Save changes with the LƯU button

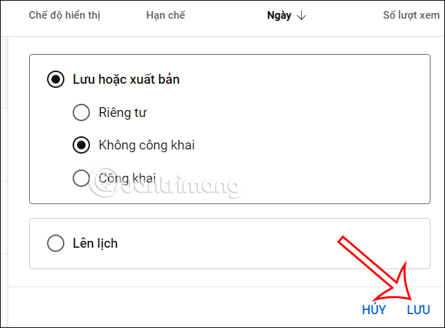pyautogui.click(x=419, y=309)
